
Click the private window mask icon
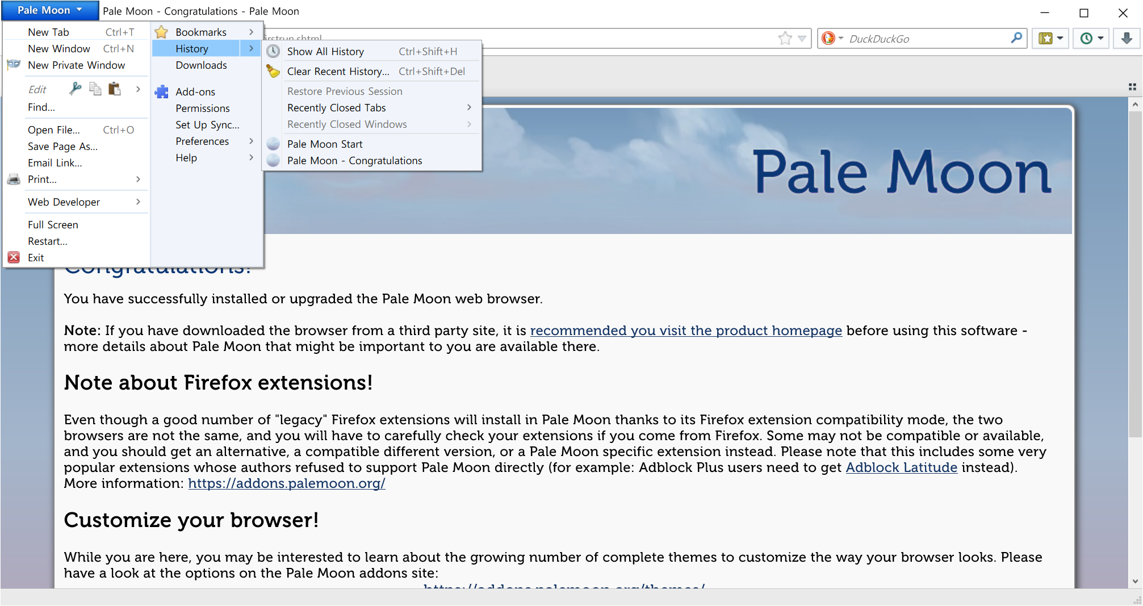pyautogui.click(x=14, y=65)
